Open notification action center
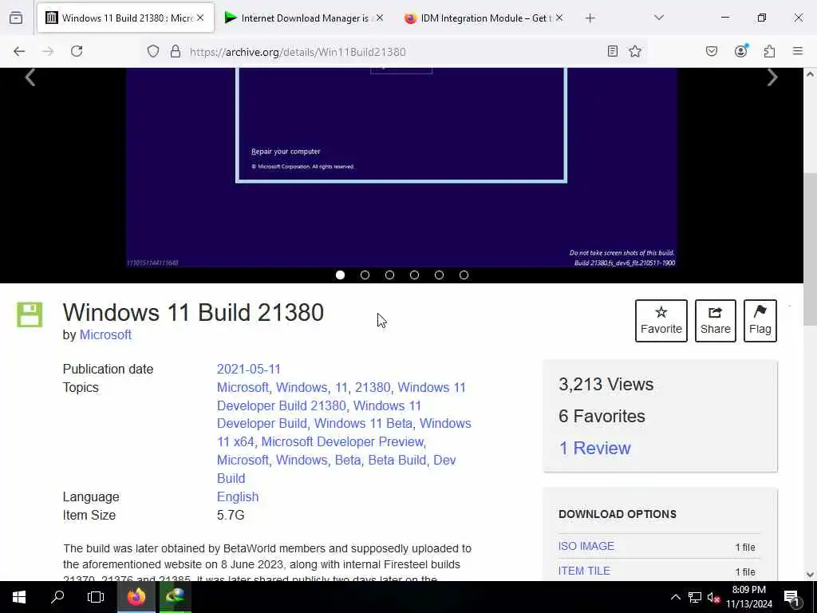The height and width of the screenshot is (613, 817). click(791, 597)
